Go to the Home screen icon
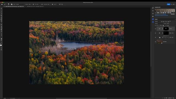The image size is (176, 99). pos(2,4)
